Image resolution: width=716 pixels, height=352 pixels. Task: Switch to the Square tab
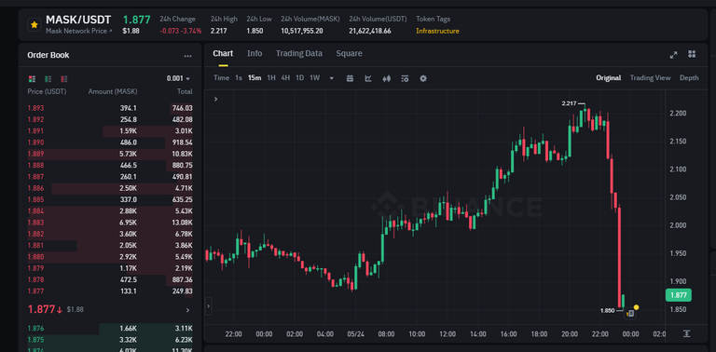[x=349, y=53]
